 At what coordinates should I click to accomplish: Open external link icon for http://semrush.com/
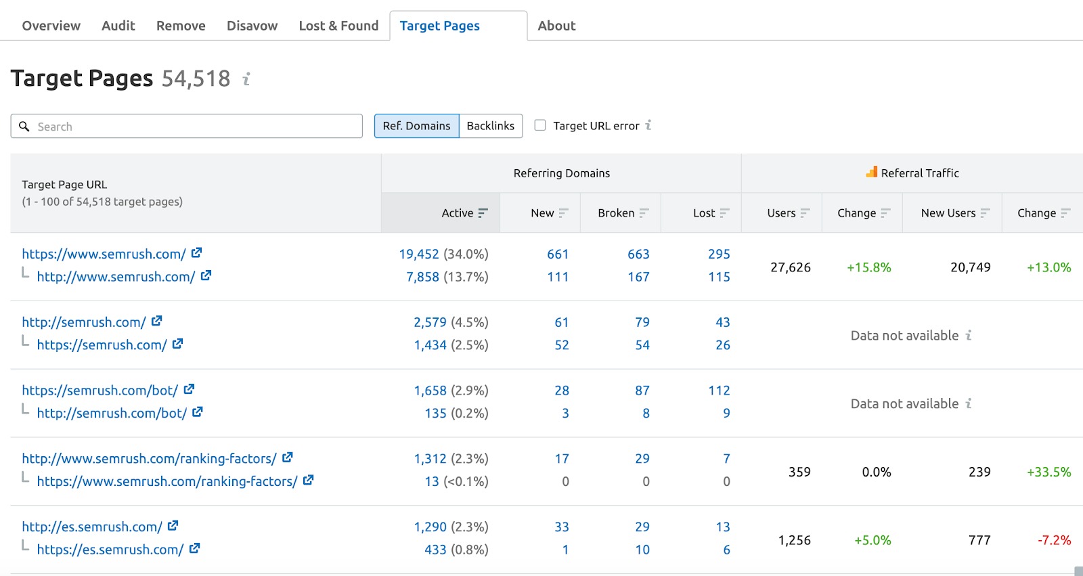point(156,322)
